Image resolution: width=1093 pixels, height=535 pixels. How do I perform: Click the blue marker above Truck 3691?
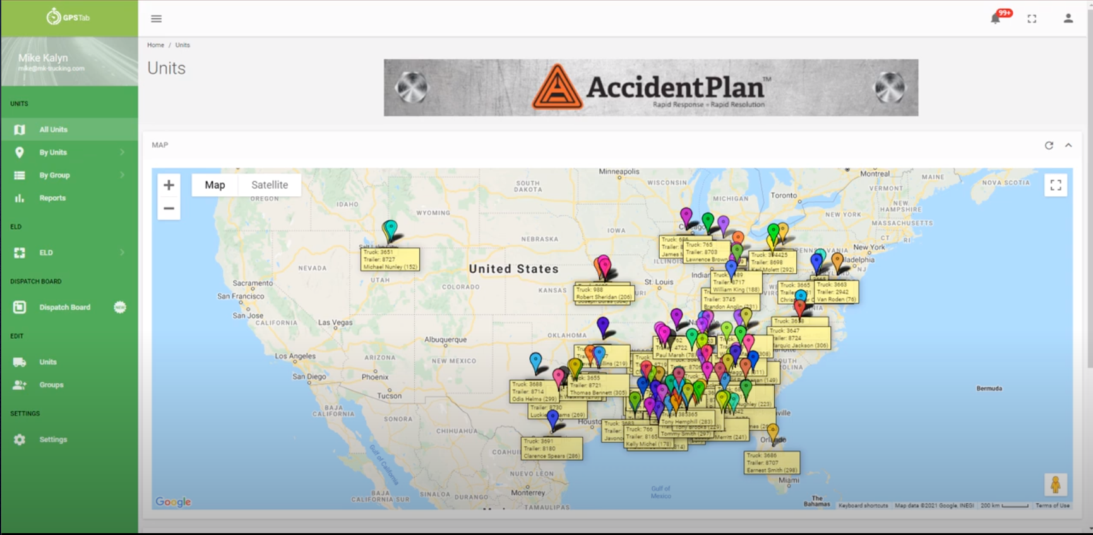coord(553,420)
